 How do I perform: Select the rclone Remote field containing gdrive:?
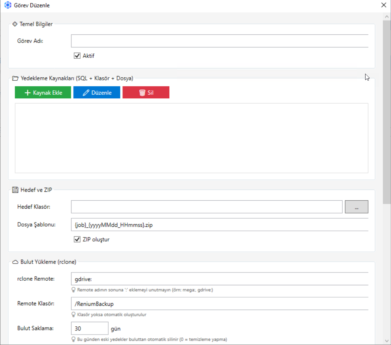[x=219, y=279]
